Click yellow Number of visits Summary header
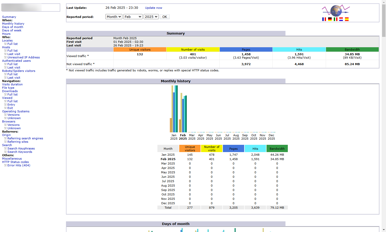 (x=193, y=50)
